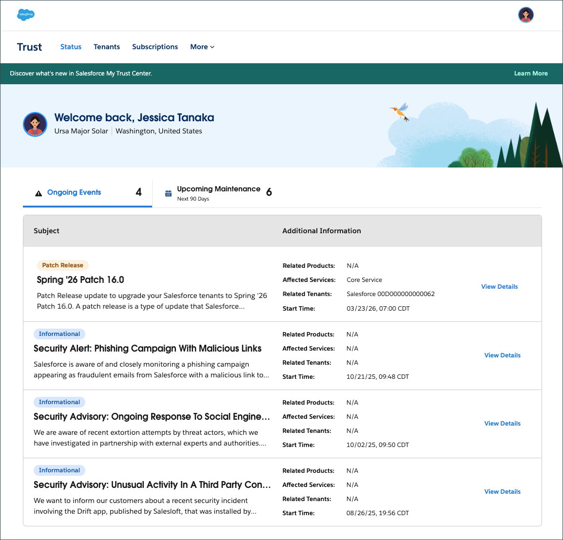Open the user profile avatar menu

point(525,15)
